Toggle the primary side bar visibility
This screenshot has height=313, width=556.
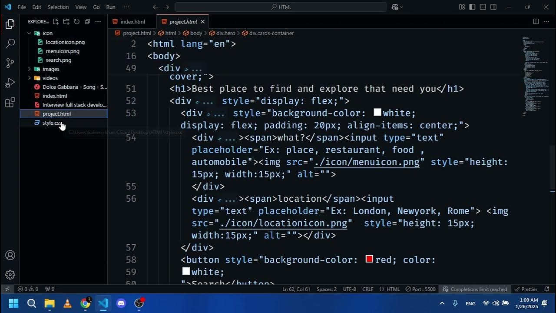472,7
